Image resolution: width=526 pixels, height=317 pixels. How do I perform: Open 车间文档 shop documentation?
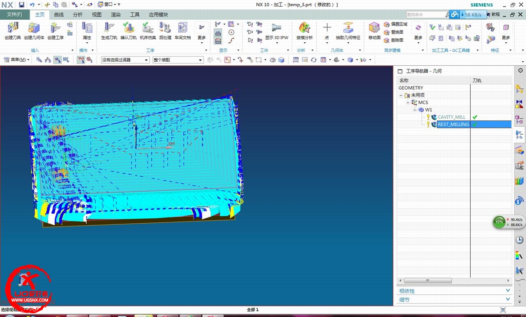[182, 31]
